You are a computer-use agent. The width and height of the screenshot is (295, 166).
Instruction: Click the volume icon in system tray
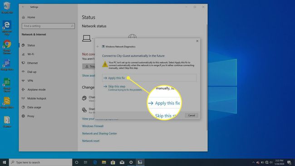tap(271, 162)
